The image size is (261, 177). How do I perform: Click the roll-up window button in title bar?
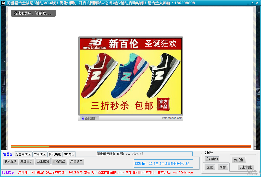coord(253,3)
